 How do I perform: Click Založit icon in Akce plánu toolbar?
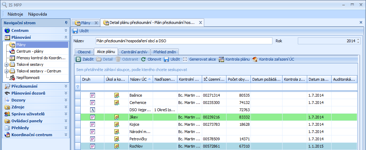click(x=78, y=59)
